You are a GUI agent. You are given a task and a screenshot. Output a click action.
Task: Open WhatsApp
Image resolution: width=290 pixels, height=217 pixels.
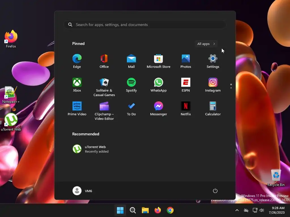click(159, 85)
